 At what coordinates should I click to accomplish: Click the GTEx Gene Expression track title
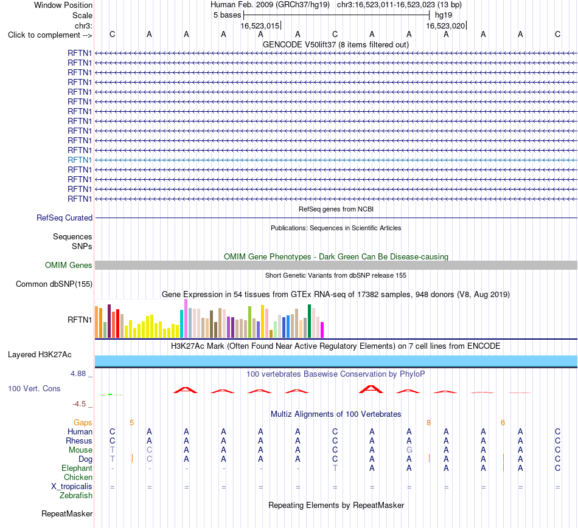pyautogui.click(x=336, y=295)
